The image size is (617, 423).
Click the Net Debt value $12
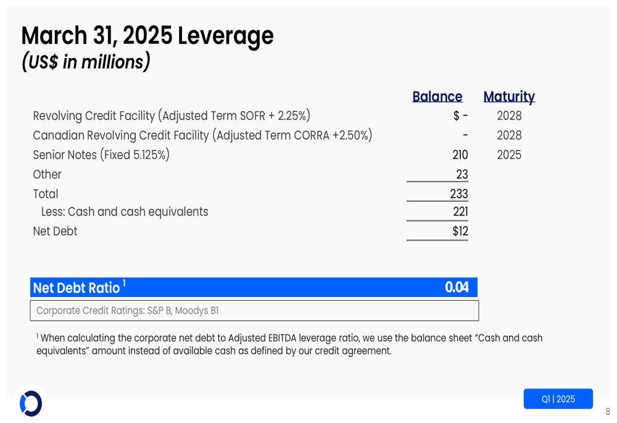point(460,231)
